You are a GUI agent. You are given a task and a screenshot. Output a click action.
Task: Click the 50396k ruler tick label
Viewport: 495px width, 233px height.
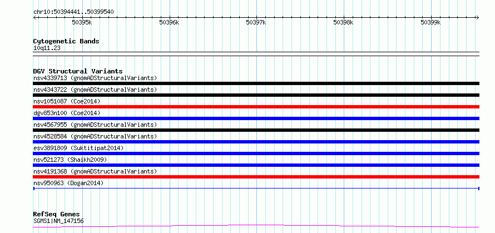[169, 22]
